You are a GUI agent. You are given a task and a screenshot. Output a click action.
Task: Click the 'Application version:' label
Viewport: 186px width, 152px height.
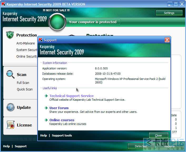(x=55, y=68)
